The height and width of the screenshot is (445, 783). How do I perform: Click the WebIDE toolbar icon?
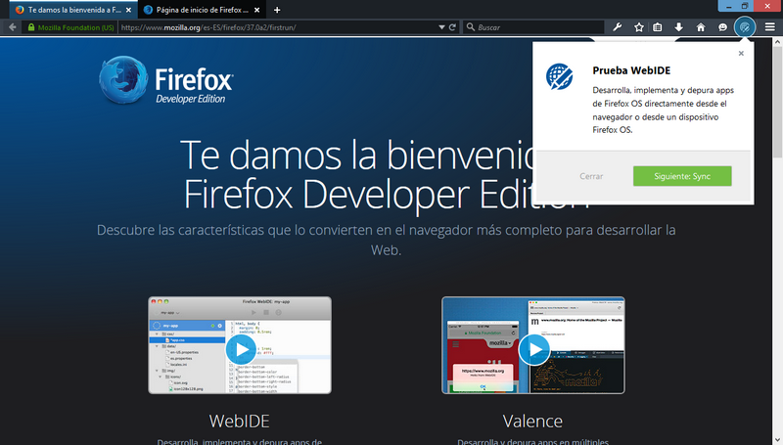coord(745,27)
